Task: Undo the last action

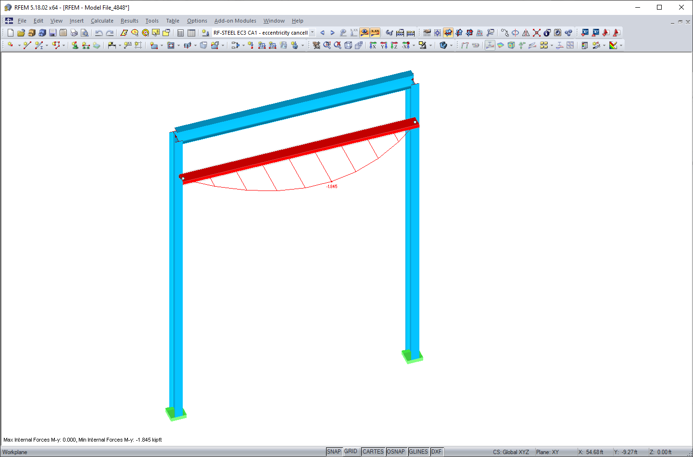Action: [x=99, y=32]
